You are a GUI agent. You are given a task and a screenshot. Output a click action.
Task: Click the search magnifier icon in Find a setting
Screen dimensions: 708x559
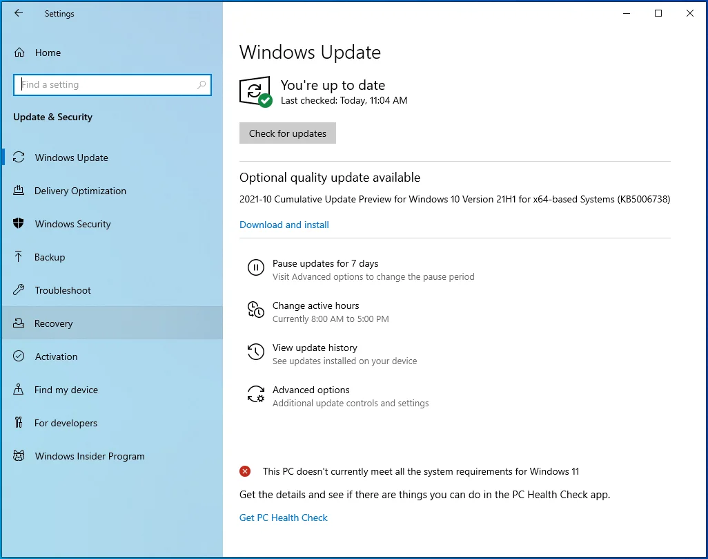coord(201,84)
